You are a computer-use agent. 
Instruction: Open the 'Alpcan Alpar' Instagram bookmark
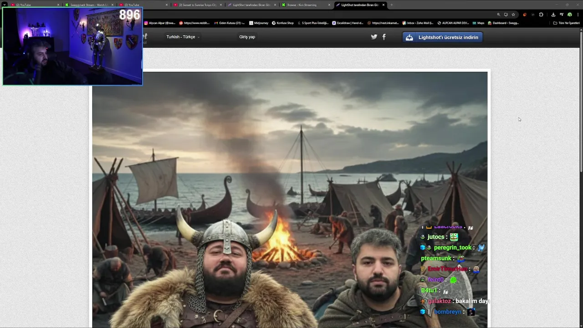pyautogui.click(x=160, y=23)
